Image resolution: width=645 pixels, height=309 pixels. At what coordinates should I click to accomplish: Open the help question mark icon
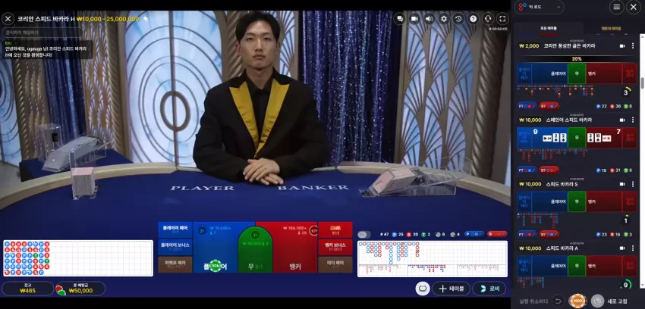coord(473,18)
